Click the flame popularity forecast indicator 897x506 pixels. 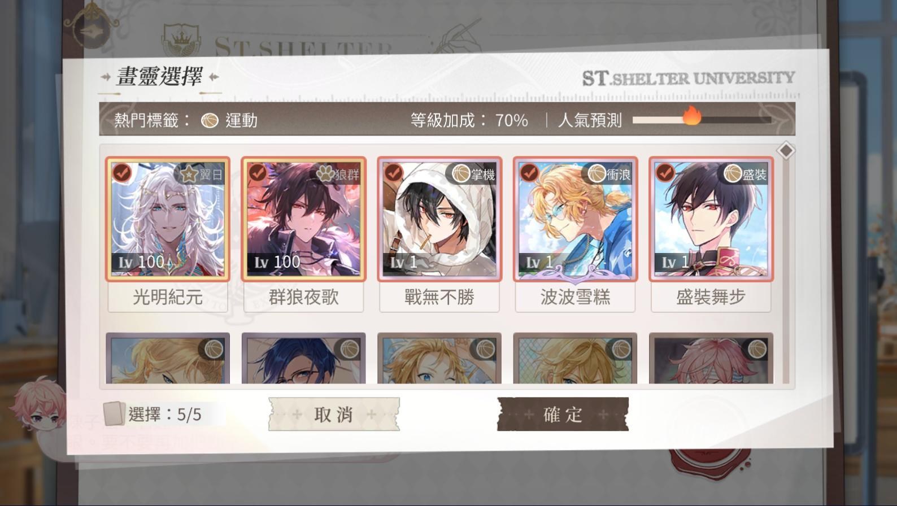[692, 116]
